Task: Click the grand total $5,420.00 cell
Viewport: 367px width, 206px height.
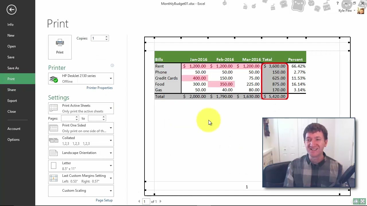Action: (275, 96)
